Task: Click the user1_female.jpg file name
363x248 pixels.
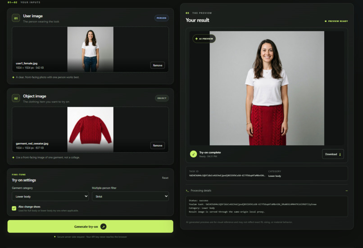Action: pos(27,63)
